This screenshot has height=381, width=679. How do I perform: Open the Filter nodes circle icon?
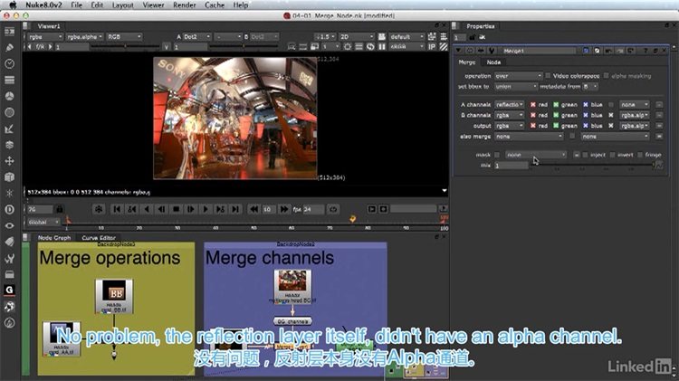[x=9, y=112]
